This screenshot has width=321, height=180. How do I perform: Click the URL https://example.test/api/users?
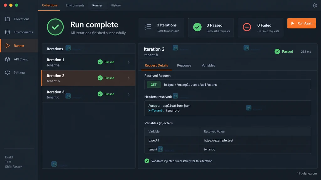tap(190, 85)
